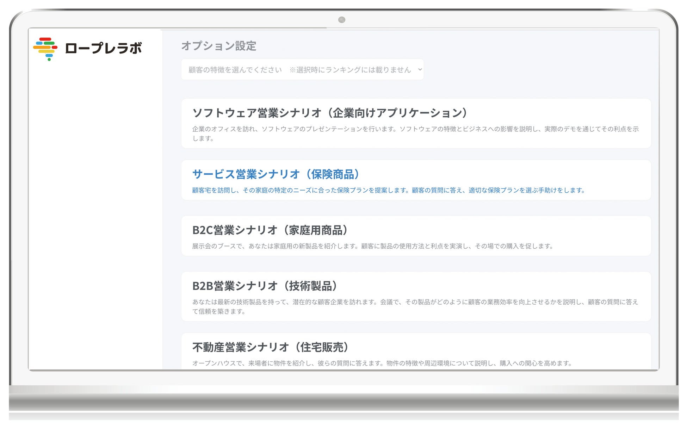The image size is (687, 429).
Task: Choose the B2C営業シナリオ(家庭用商品) title
Action: tap(270, 230)
